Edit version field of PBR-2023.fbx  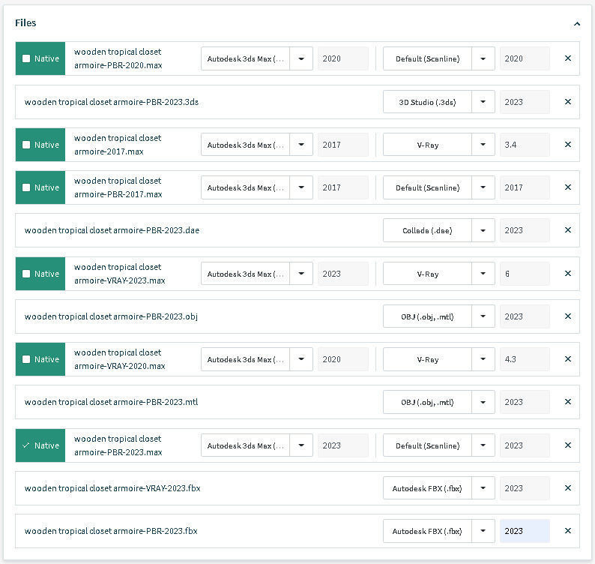[x=525, y=531]
